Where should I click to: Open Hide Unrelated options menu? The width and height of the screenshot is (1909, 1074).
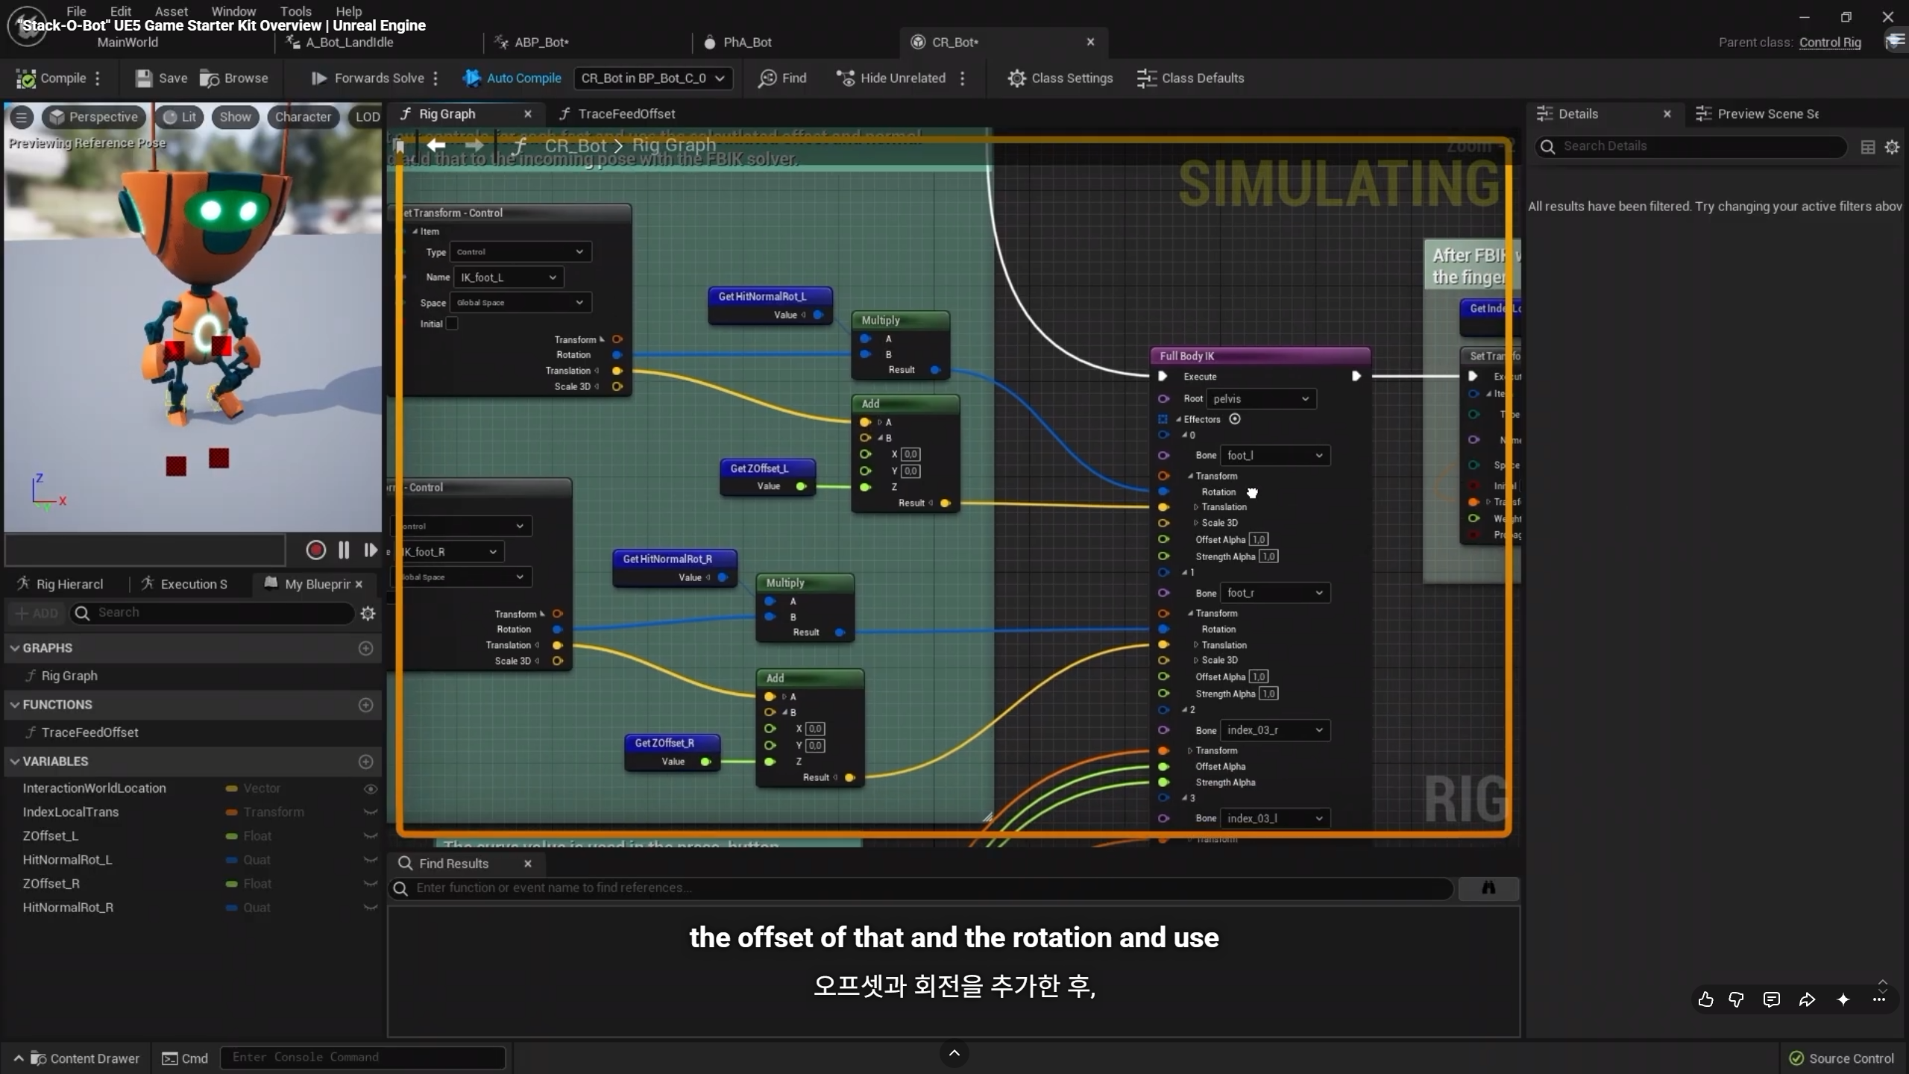(x=963, y=78)
